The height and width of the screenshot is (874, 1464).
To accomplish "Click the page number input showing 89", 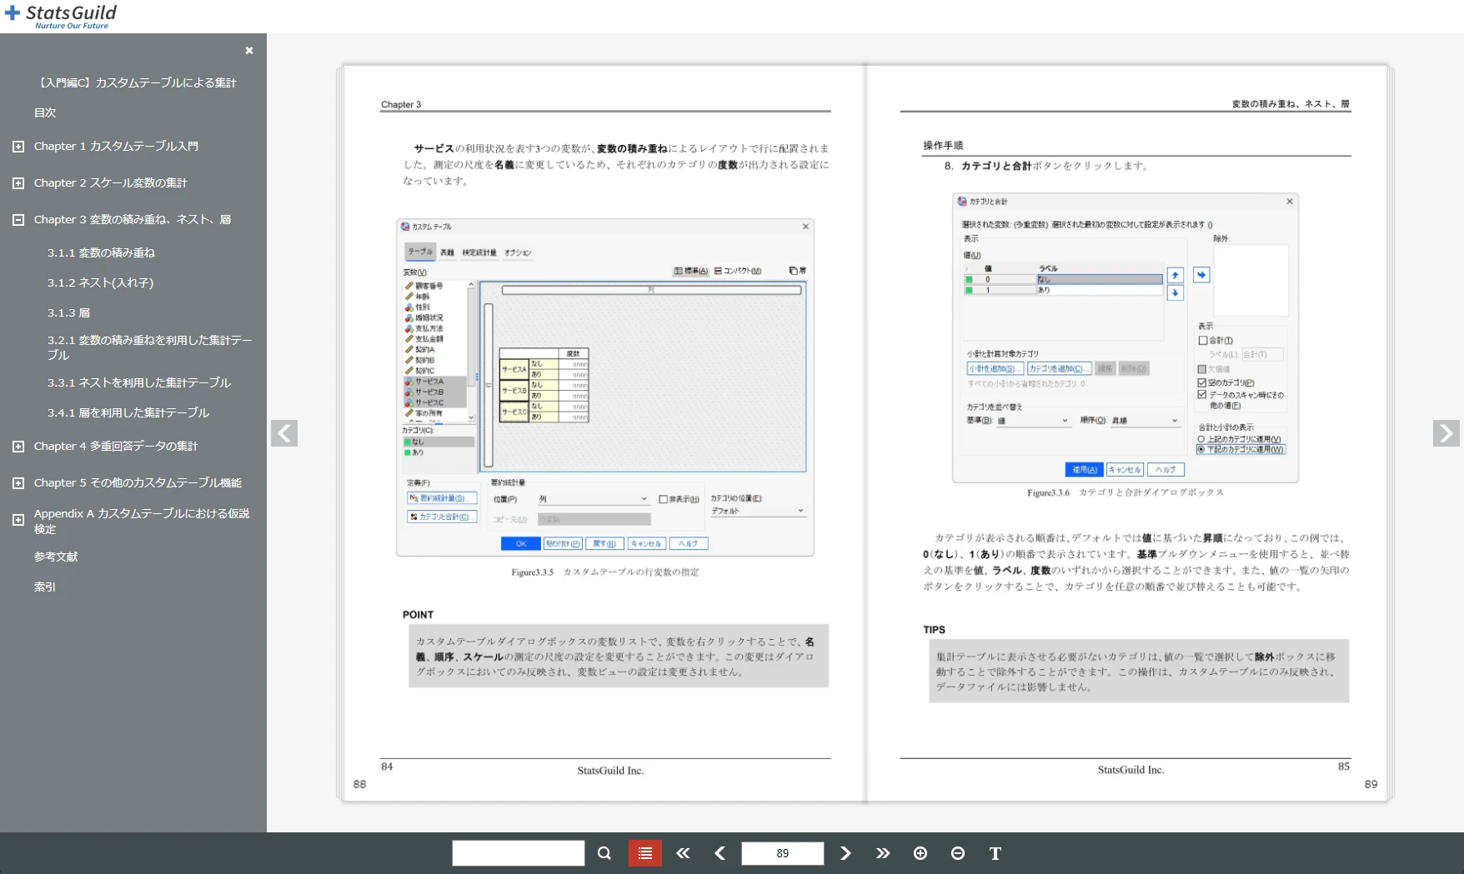I will [781, 853].
